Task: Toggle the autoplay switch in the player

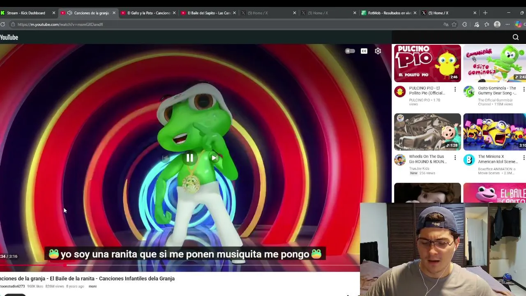Action: pyautogui.click(x=350, y=51)
